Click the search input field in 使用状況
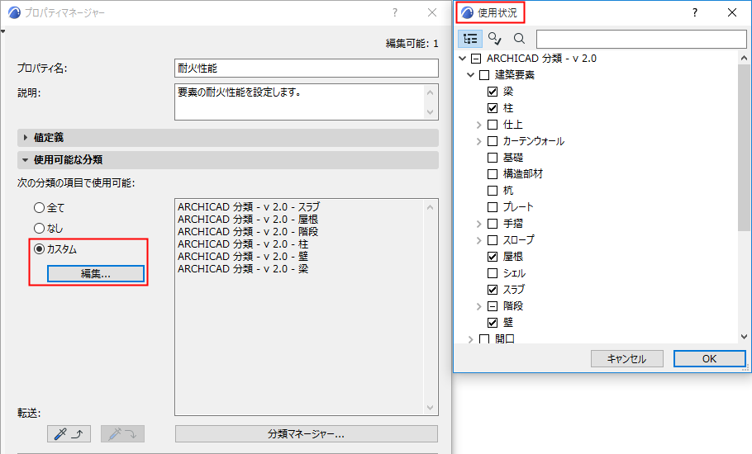 point(641,39)
